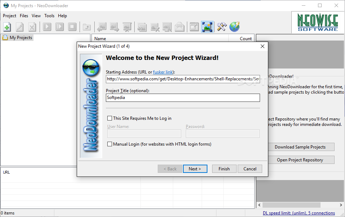Click the Delete image toolbar icon
This screenshot has width=345, height=217.
coord(155,27)
